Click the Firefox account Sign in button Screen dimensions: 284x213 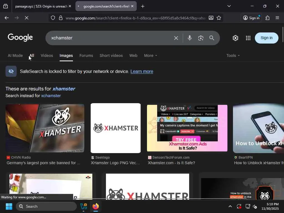251,18
